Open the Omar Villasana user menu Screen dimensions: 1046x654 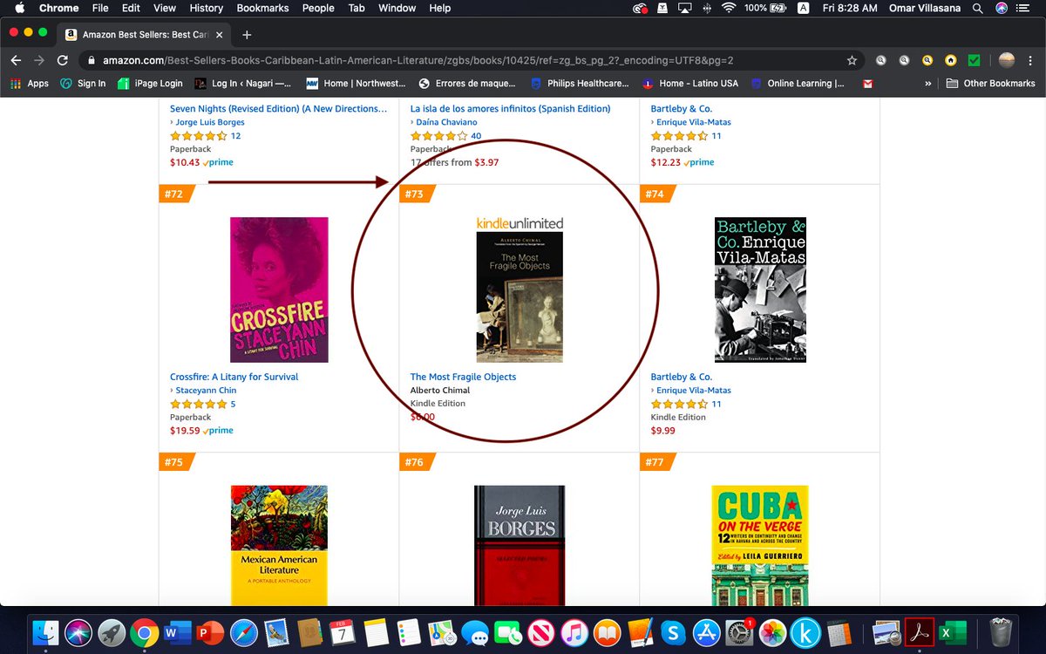tap(923, 8)
